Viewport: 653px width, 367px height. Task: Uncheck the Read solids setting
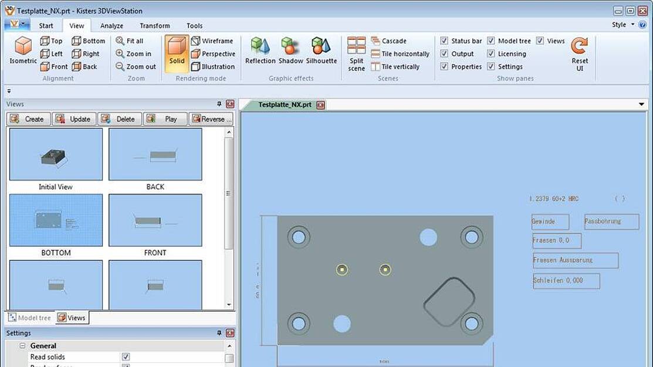pos(126,356)
